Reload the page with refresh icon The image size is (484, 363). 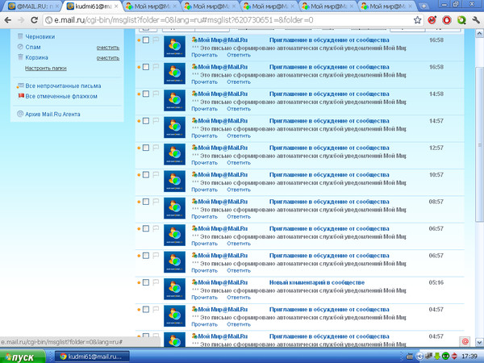click(x=34, y=20)
